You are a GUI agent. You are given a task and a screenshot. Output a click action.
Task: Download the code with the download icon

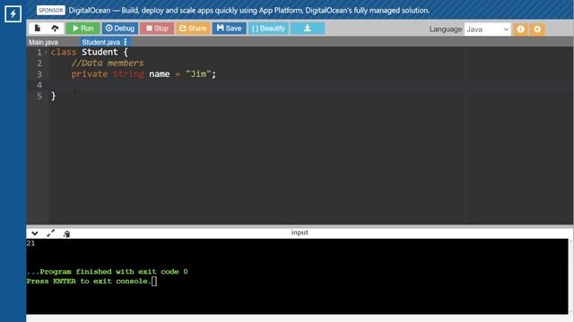click(308, 29)
